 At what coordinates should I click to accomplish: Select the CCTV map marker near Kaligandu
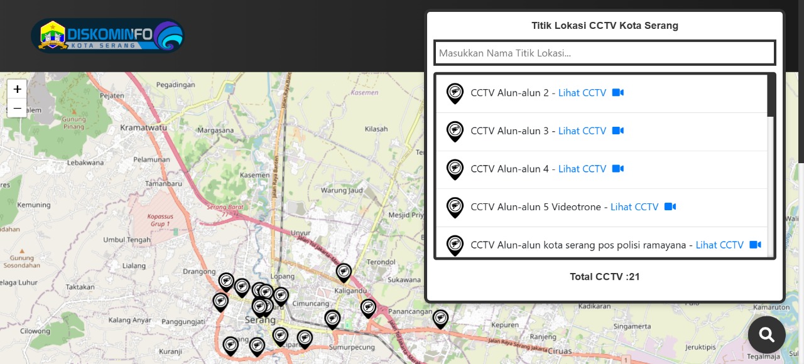pos(344,272)
